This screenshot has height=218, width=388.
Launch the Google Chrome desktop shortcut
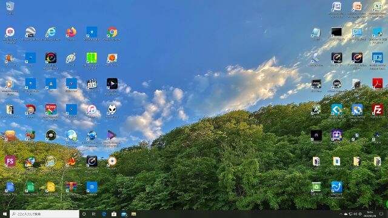coord(112,32)
